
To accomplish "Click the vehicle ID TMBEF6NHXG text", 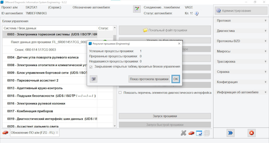I will pyautogui.click(x=36, y=13).
